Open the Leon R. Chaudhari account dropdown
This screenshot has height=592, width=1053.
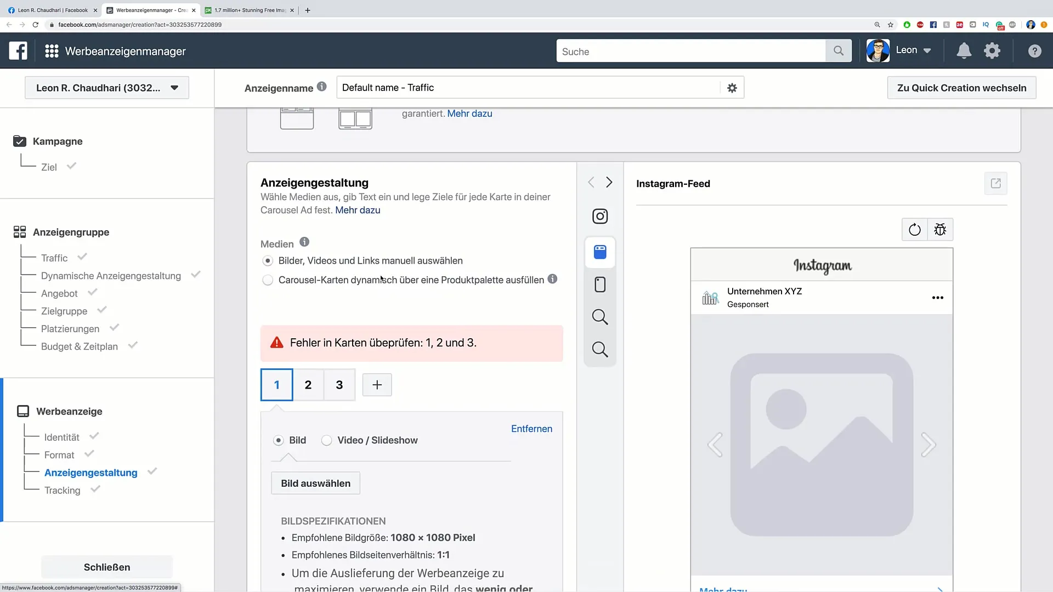click(107, 88)
